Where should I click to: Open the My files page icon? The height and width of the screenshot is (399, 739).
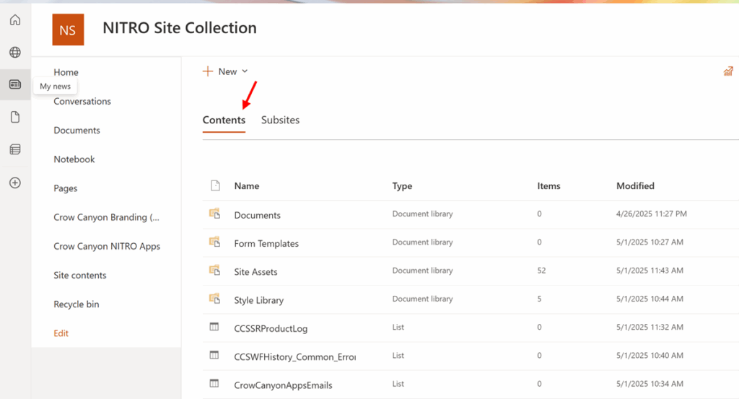coord(15,117)
